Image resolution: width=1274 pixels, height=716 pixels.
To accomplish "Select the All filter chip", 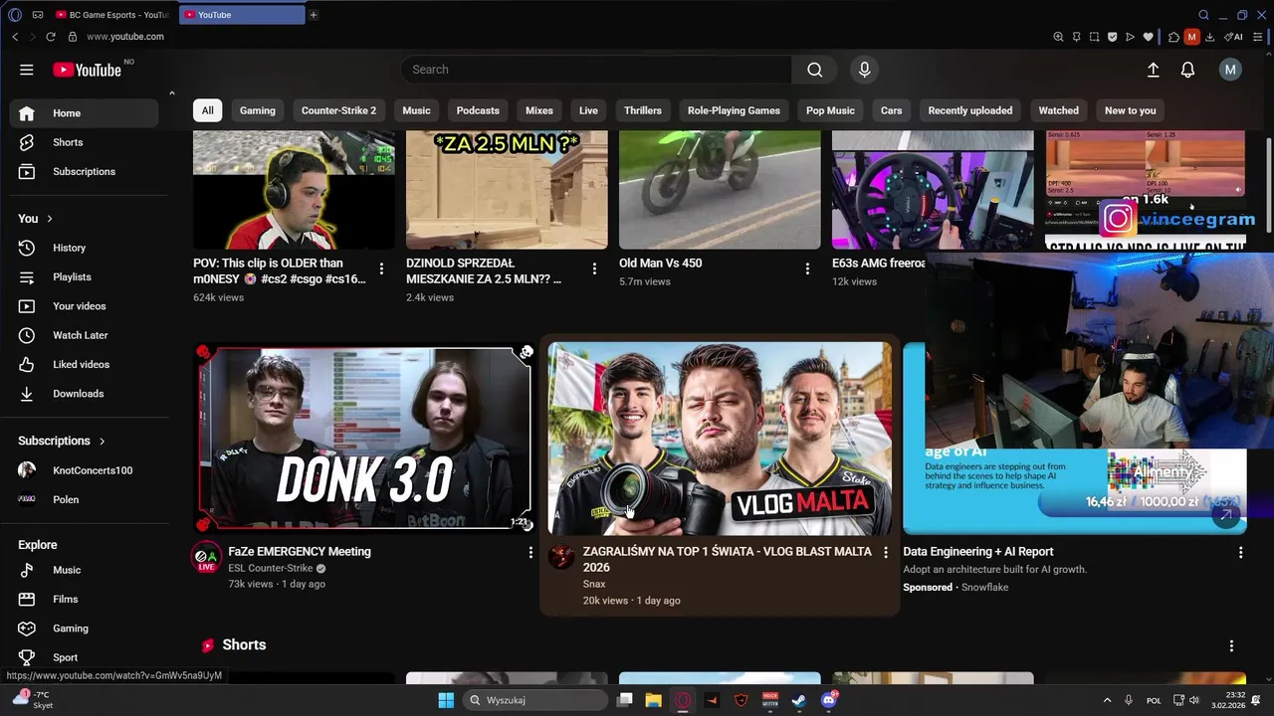I will pyautogui.click(x=207, y=110).
